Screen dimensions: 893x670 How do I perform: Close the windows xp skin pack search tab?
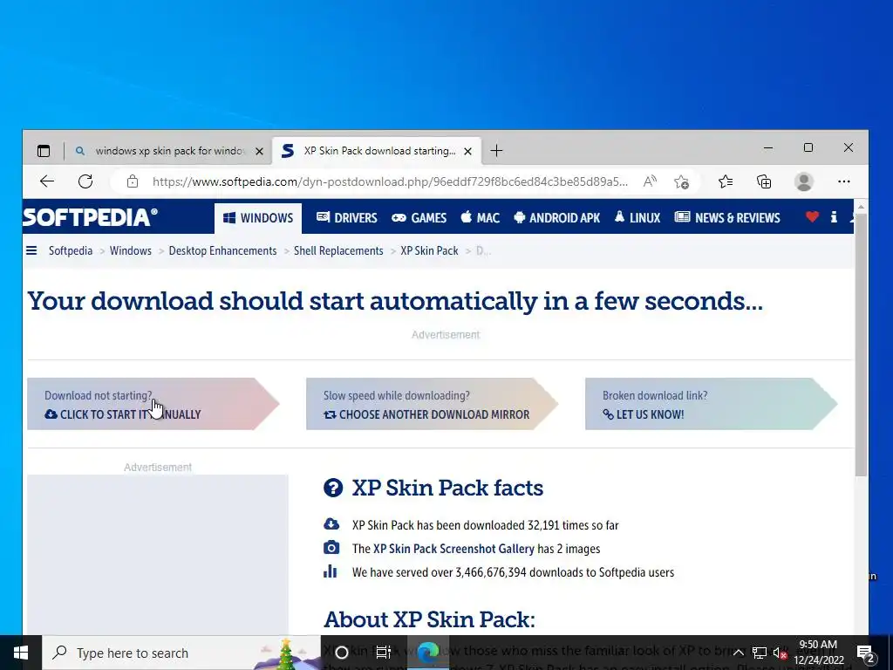pyautogui.click(x=259, y=151)
